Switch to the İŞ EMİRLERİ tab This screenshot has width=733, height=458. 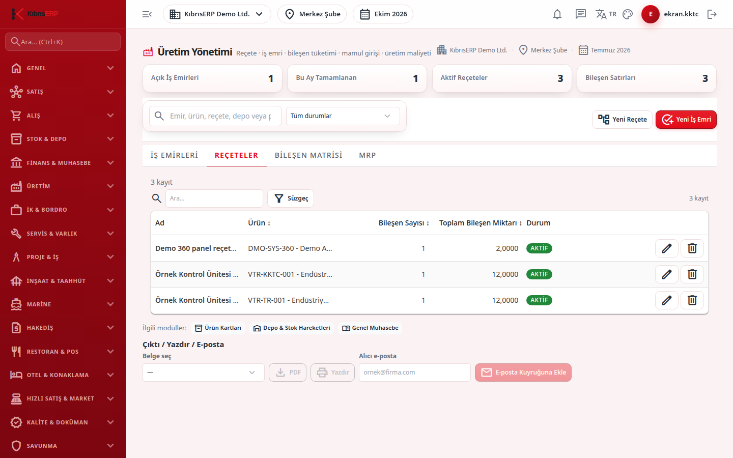174,155
